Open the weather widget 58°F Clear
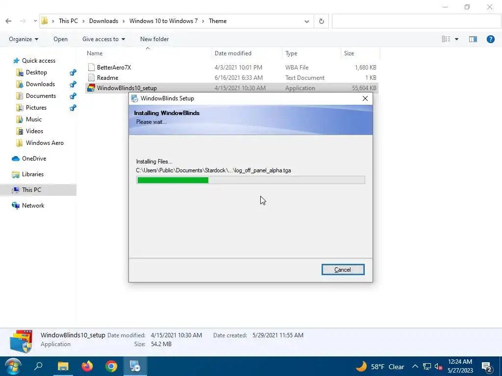Screen dimensions: 502x376 (380, 367)
